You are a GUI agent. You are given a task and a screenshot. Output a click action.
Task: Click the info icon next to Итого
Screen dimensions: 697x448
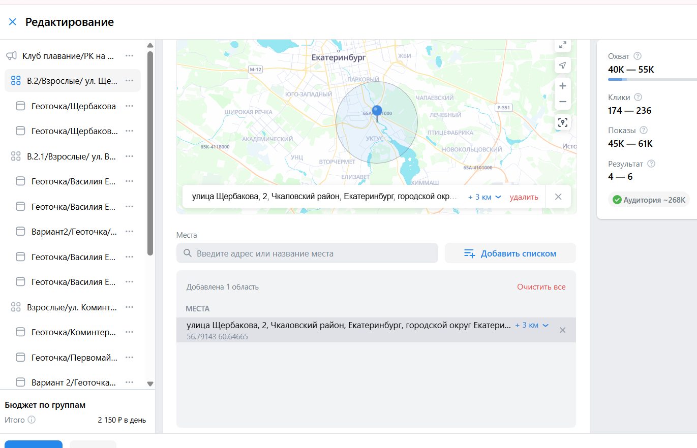coord(32,420)
